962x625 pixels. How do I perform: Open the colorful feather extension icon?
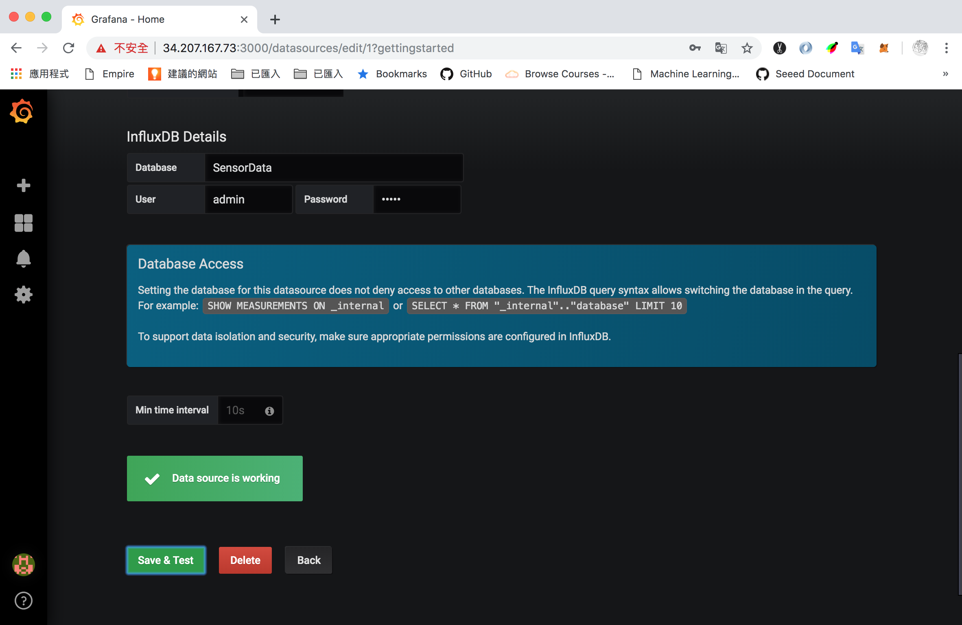click(x=832, y=48)
